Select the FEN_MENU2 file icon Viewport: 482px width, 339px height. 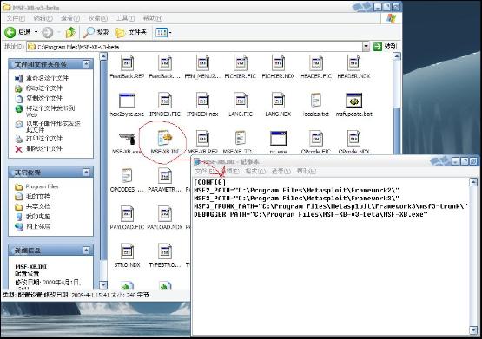[x=202, y=63]
